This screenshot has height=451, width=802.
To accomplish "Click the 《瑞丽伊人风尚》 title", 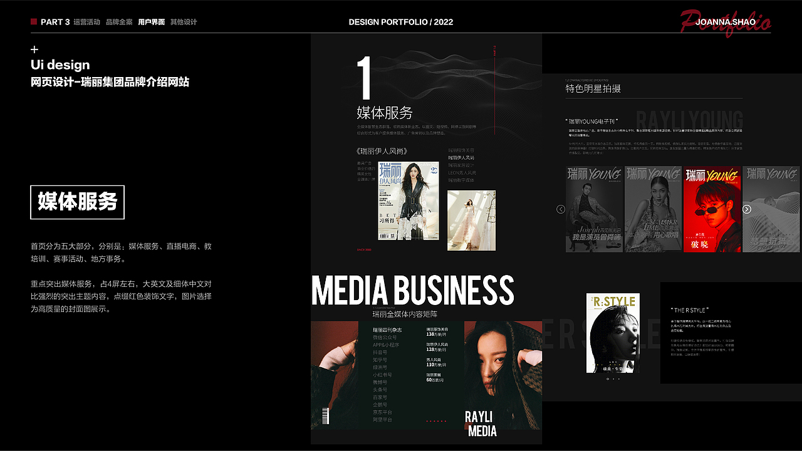I will pyautogui.click(x=383, y=151).
